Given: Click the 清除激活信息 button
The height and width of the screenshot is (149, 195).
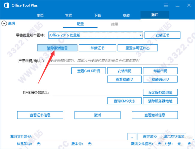Looking at the screenshot, I should coord(57,48).
